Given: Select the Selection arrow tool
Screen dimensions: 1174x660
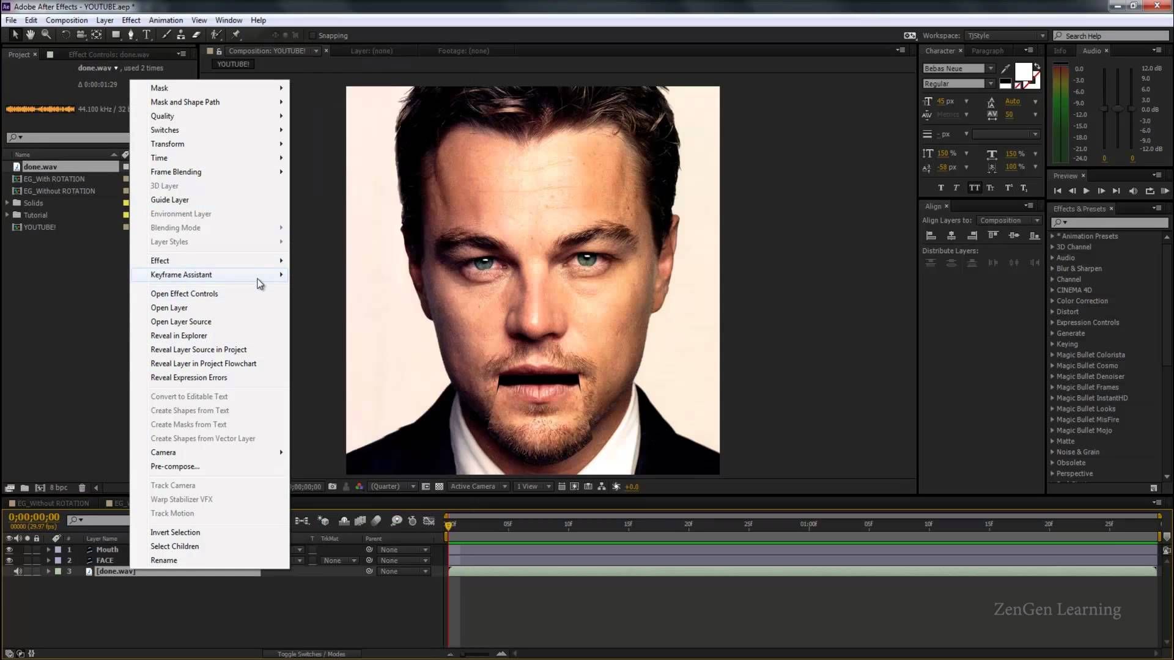Looking at the screenshot, I should click(15, 35).
